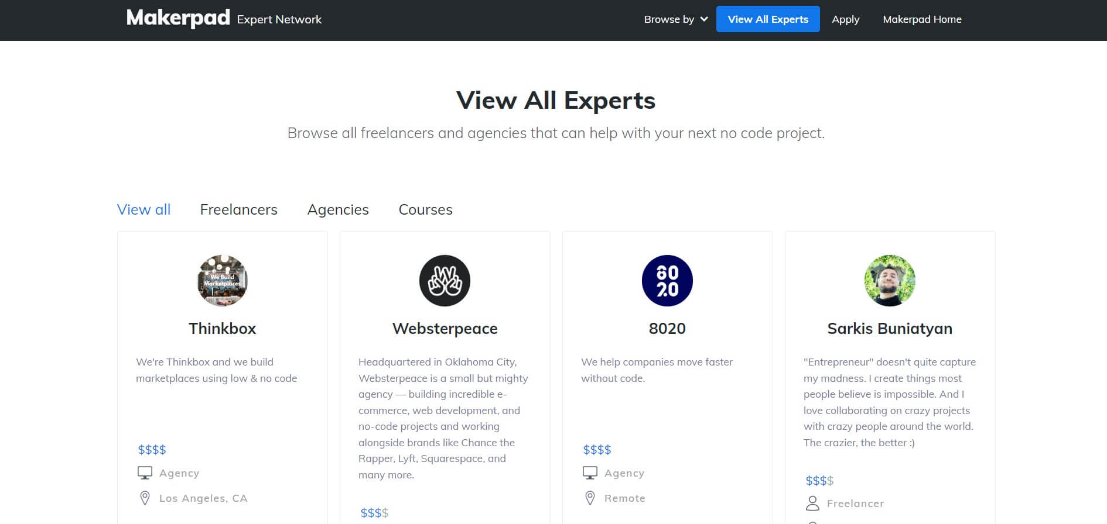Click monitor icon beside Agency on 8020 card
1107x524 pixels.
[590, 473]
